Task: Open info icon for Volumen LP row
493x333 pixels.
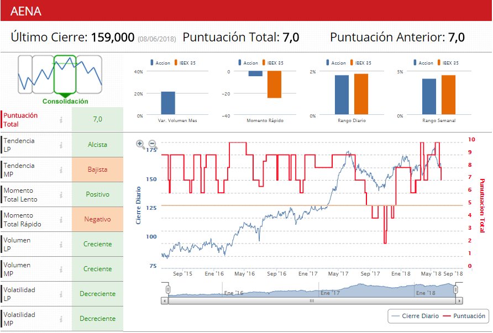Action: [61, 245]
